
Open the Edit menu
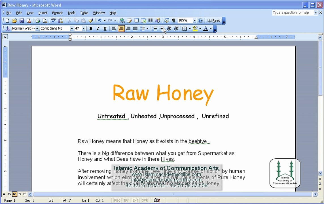pos(19,13)
